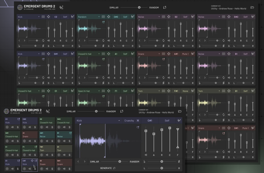
Task: Open the kit folder icon in the compact window
Action: pyautogui.click(x=180, y=111)
